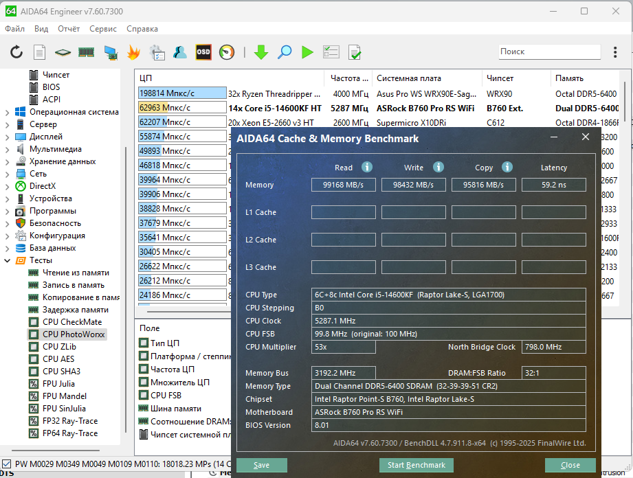Expand the Сервер tree node
This screenshot has height=478, width=633.
coord(8,125)
